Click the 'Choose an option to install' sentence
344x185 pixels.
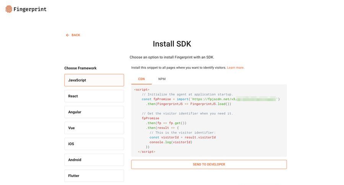point(172,57)
